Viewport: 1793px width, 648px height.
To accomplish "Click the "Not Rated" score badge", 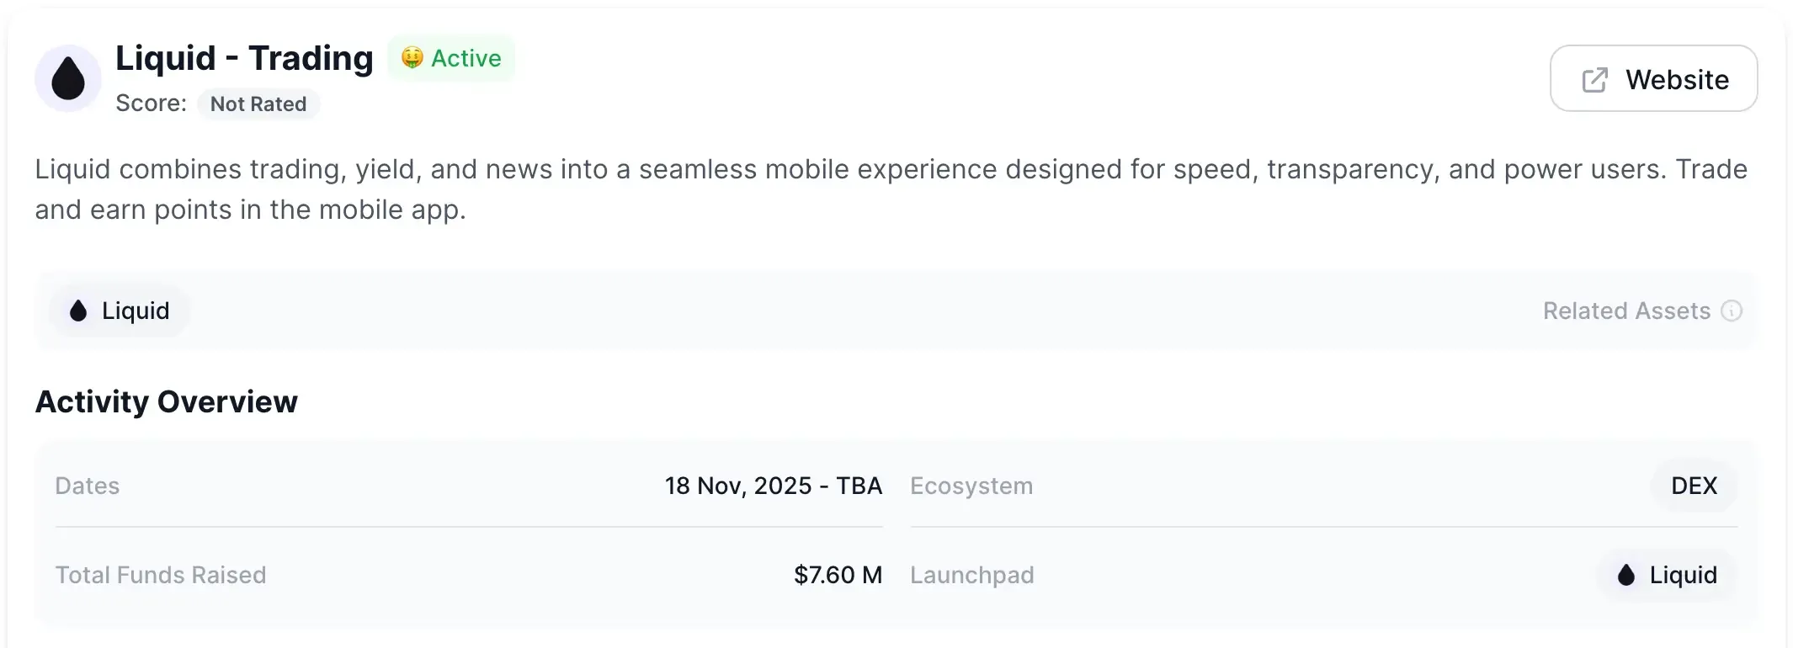I will coord(258,104).
